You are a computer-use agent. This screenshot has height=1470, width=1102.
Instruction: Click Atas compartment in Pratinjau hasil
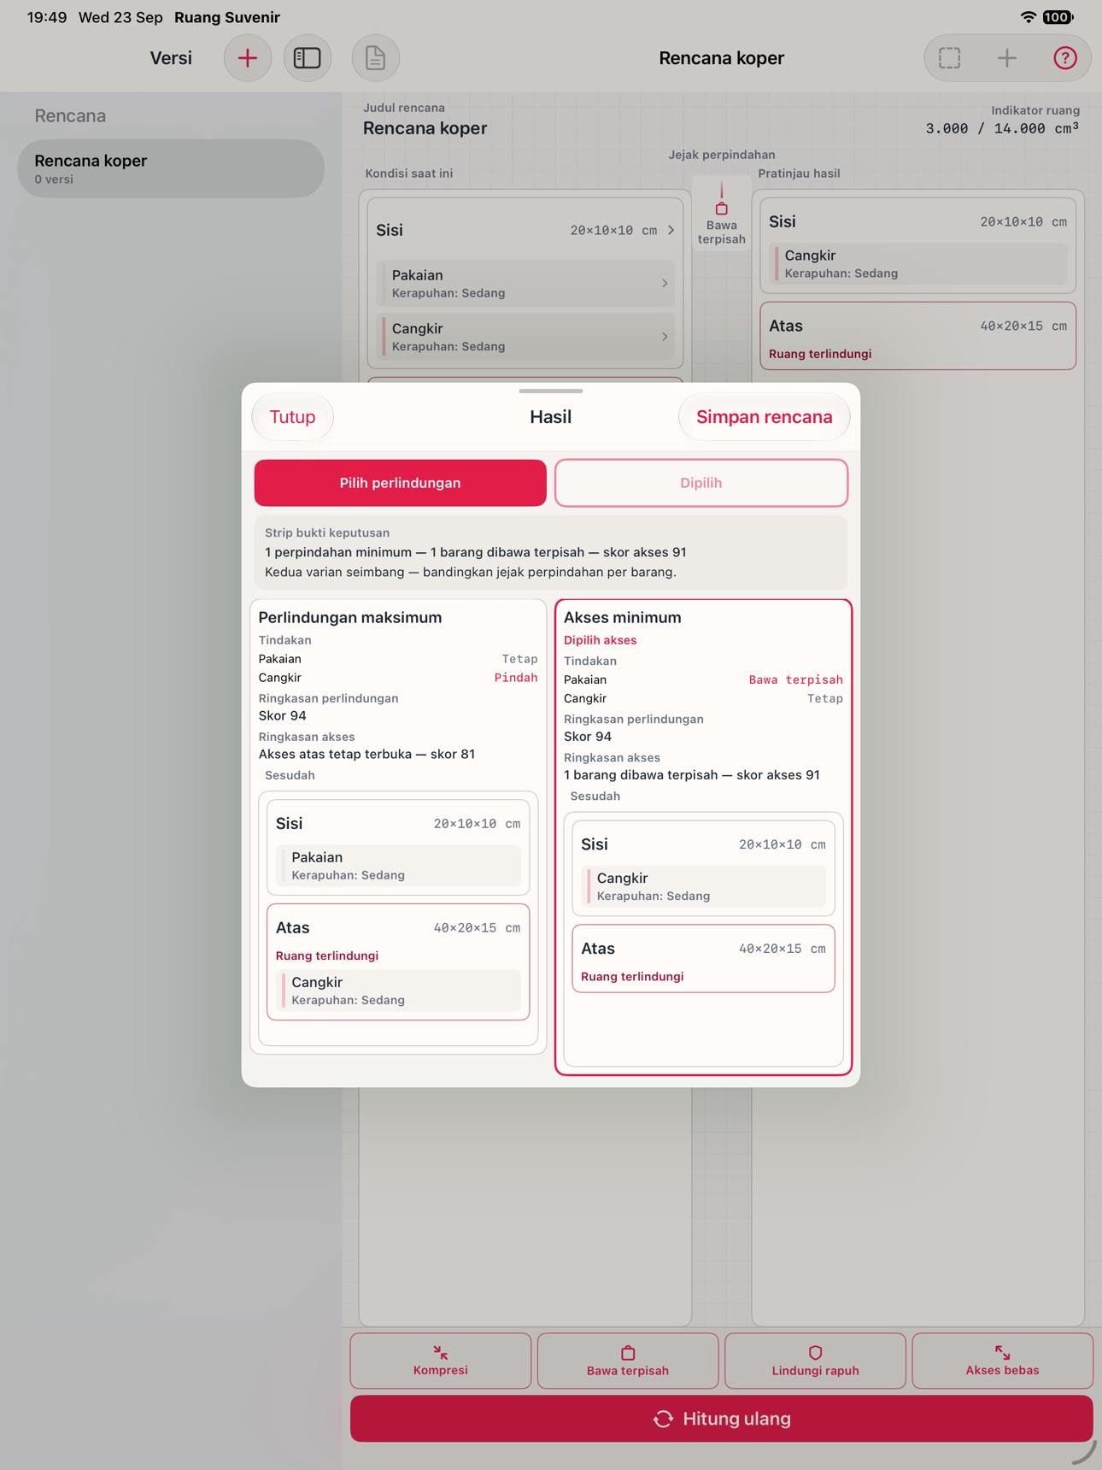pyautogui.click(x=917, y=336)
